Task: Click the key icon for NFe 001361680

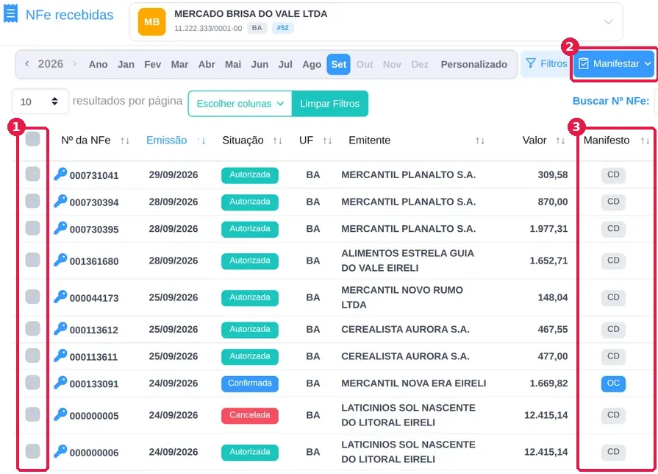Action: pyautogui.click(x=60, y=260)
